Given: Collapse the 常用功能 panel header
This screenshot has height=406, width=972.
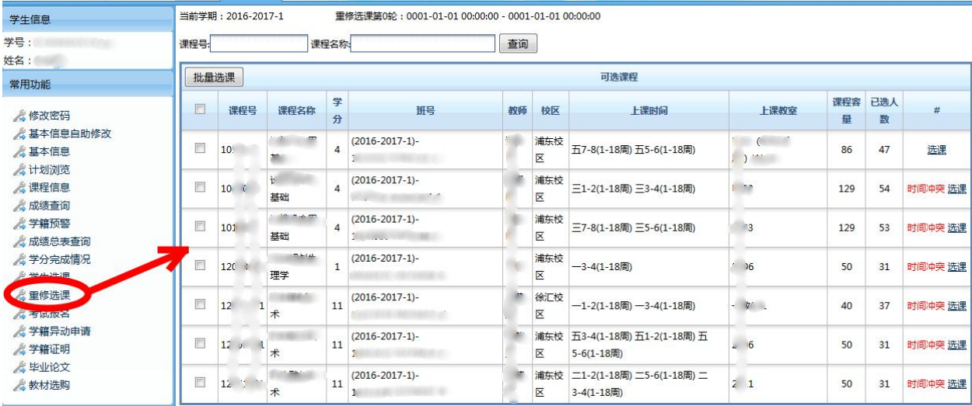Looking at the screenshot, I should coord(86,84).
